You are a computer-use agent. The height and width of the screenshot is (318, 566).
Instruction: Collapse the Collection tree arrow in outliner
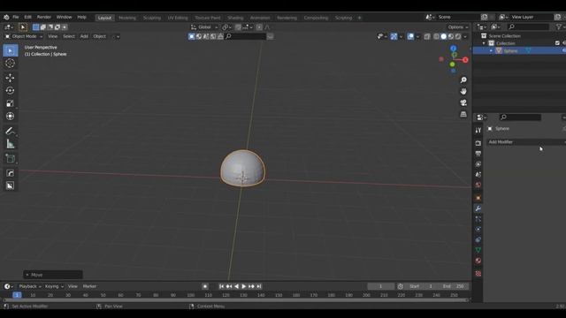[484, 43]
